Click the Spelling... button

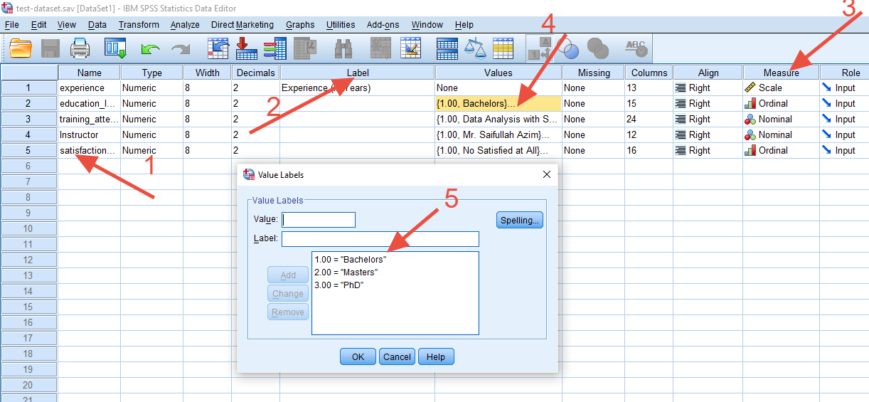pyautogui.click(x=520, y=220)
